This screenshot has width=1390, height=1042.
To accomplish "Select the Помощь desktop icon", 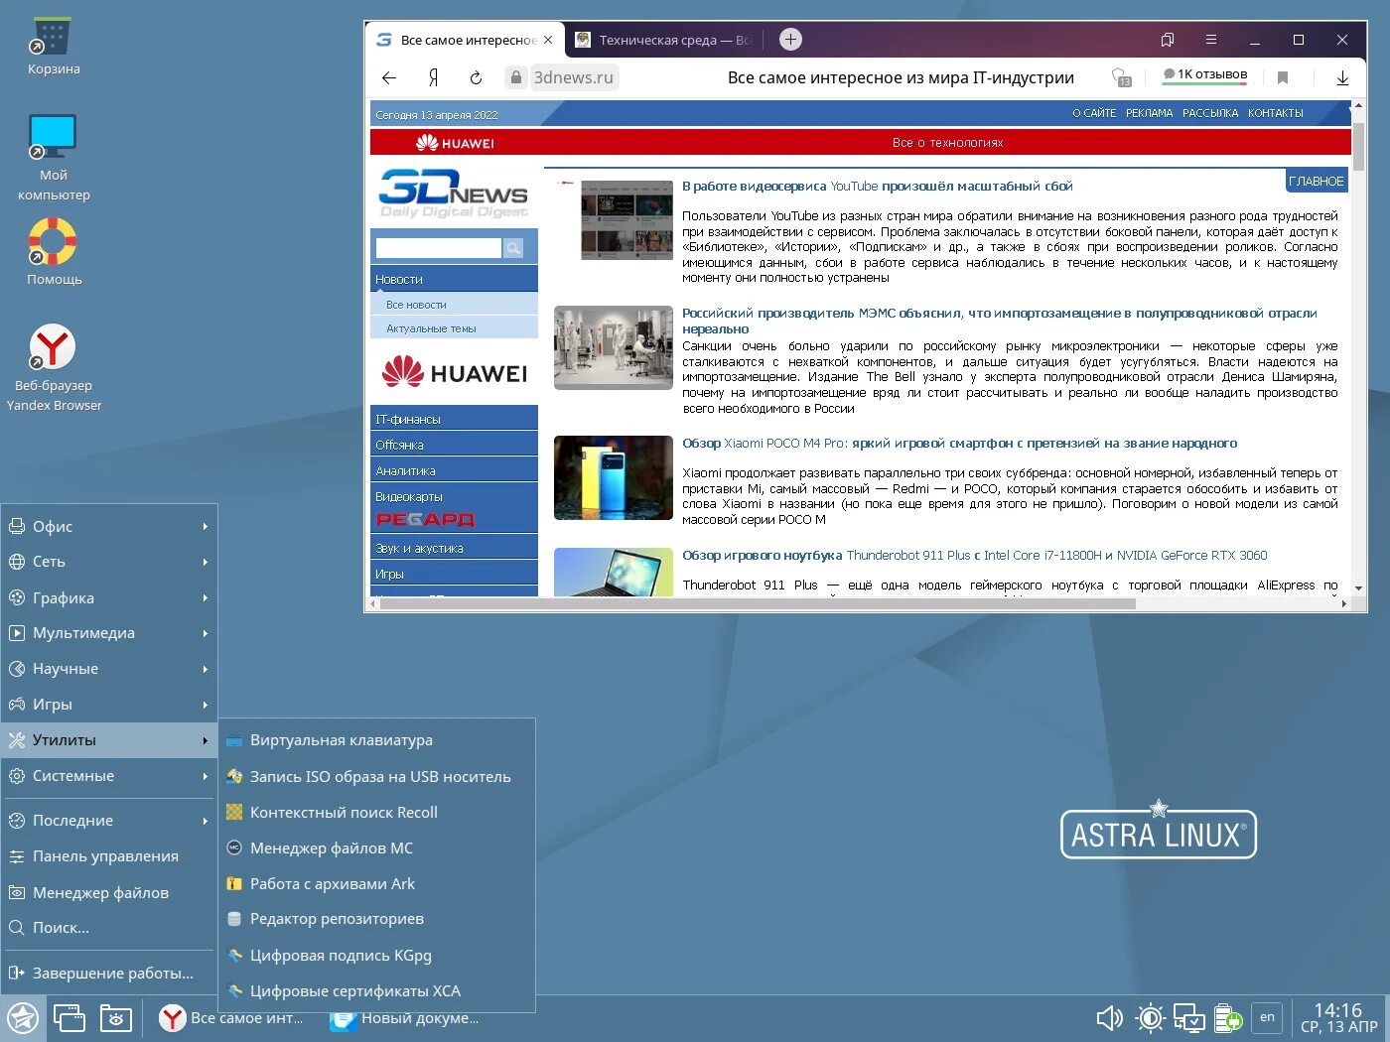I will 53,252.
